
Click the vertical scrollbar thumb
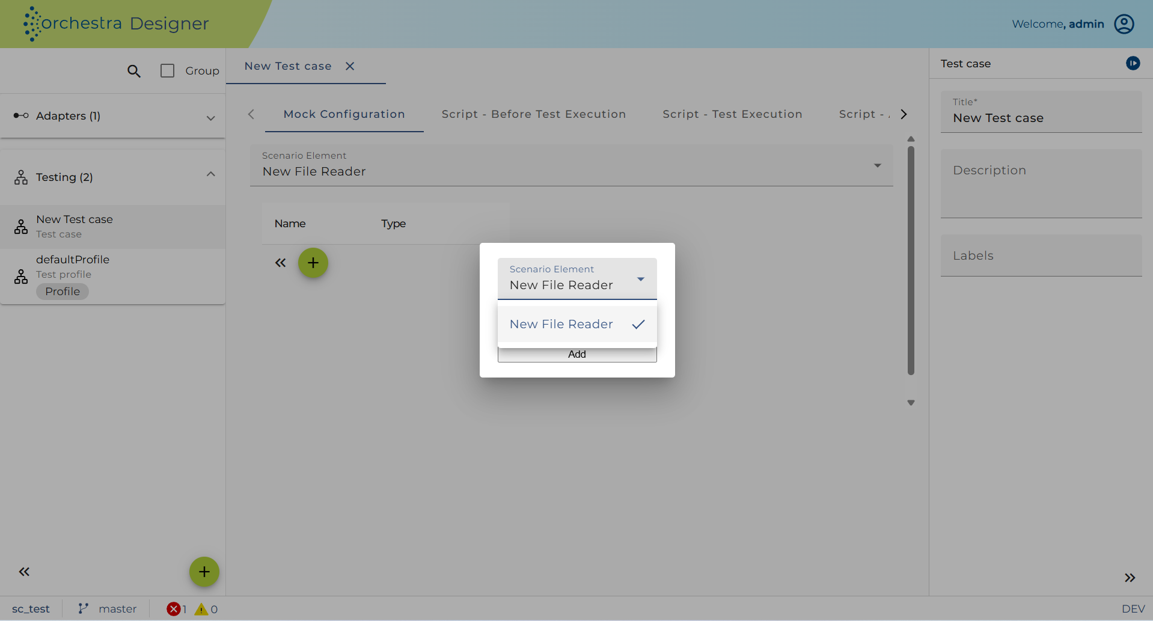(x=911, y=260)
